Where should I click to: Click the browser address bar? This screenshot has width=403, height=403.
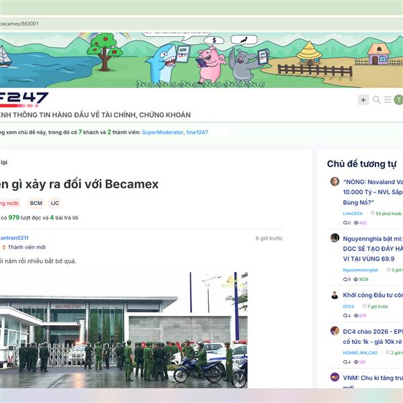(201, 24)
